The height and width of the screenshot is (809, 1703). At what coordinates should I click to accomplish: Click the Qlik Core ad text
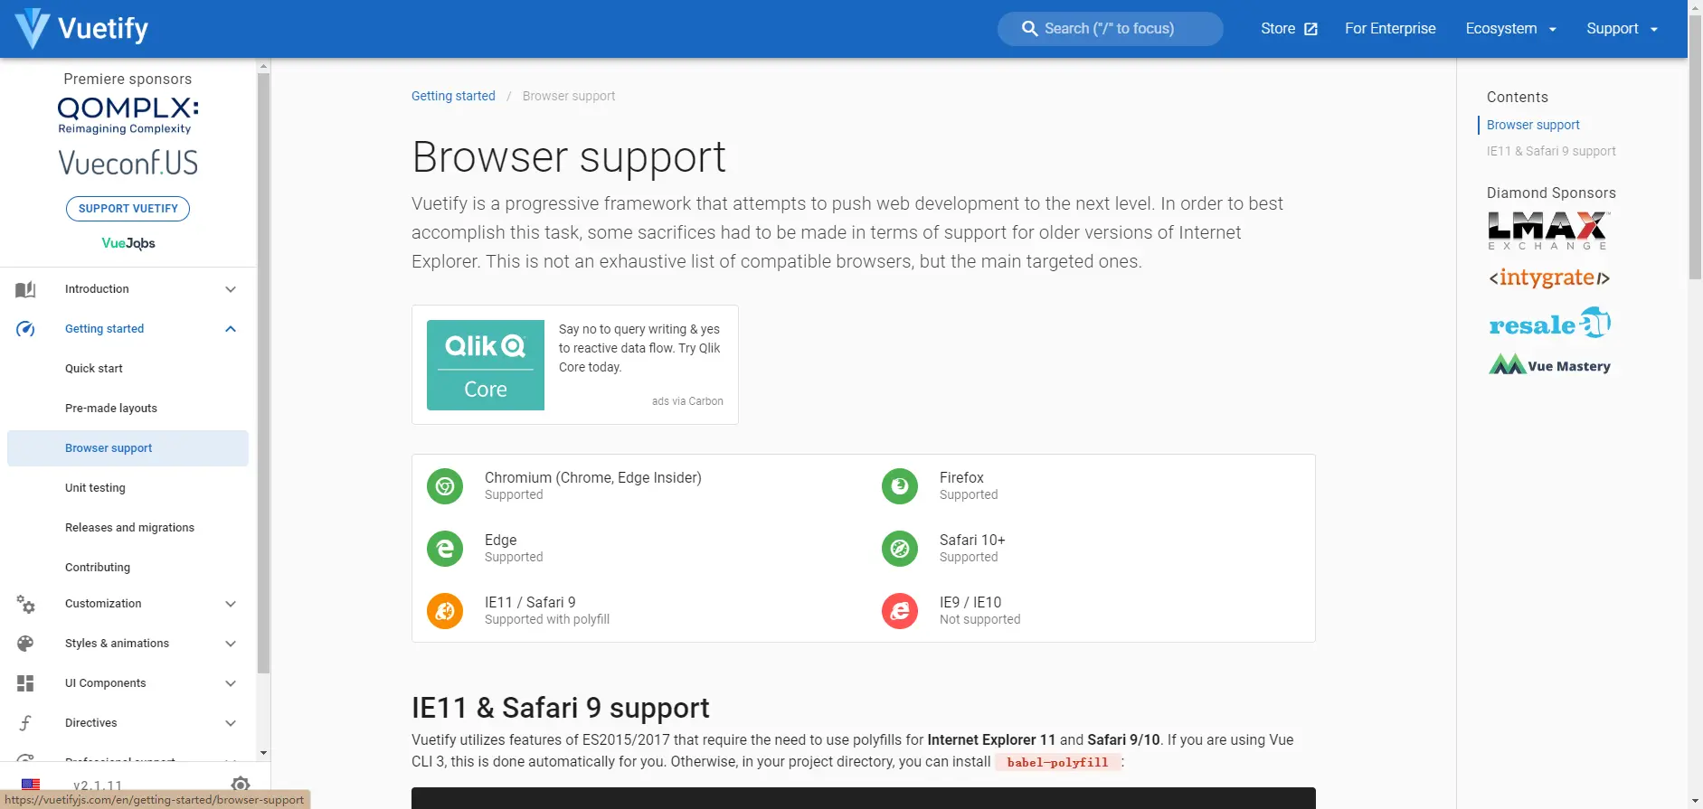click(639, 348)
